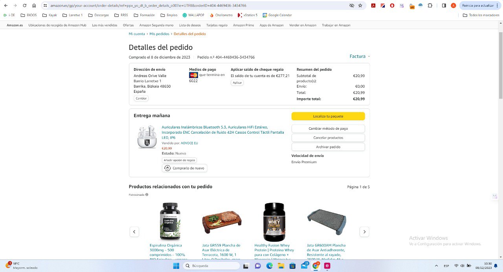Bookmark this page with the star icon
This screenshot has width=503, height=272.
360,6
